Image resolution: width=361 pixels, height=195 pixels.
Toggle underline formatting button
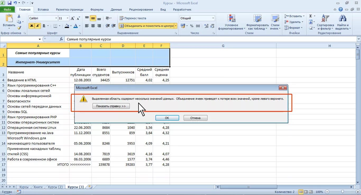point(44,26)
